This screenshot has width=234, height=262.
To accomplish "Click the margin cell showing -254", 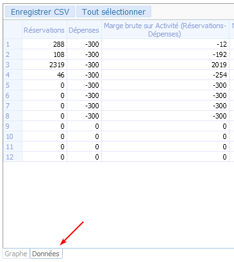I will pyautogui.click(x=165, y=75).
